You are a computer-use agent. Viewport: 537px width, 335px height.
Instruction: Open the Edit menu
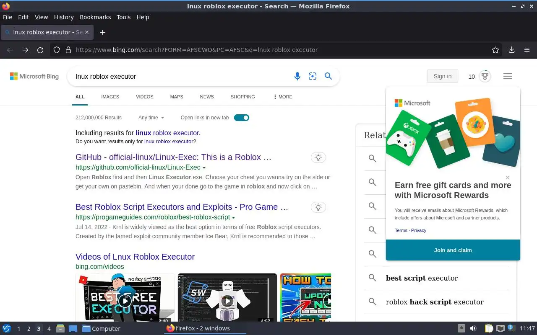point(23,17)
